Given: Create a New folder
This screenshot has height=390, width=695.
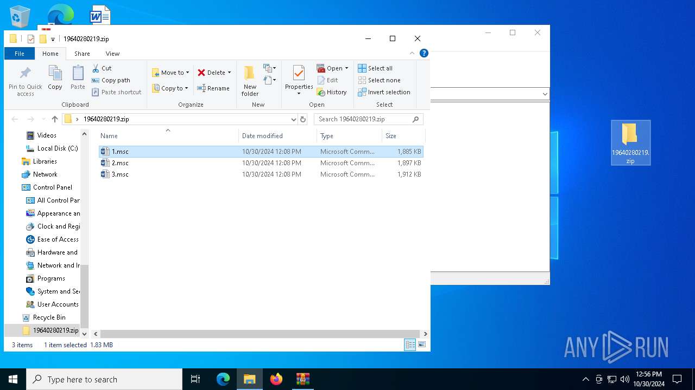Looking at the screenshot, I should pyautogui.click(x=250, y=81).
